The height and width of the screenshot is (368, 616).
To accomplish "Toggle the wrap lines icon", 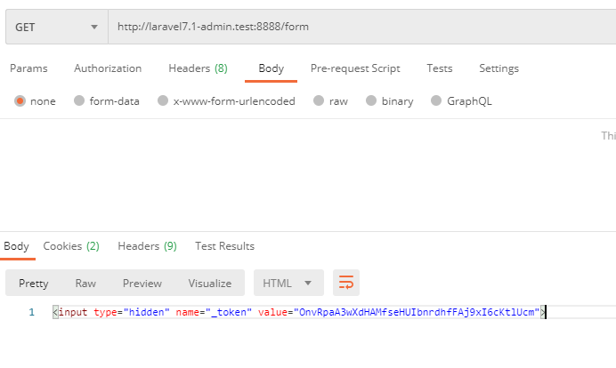I will tap(346, 283).
